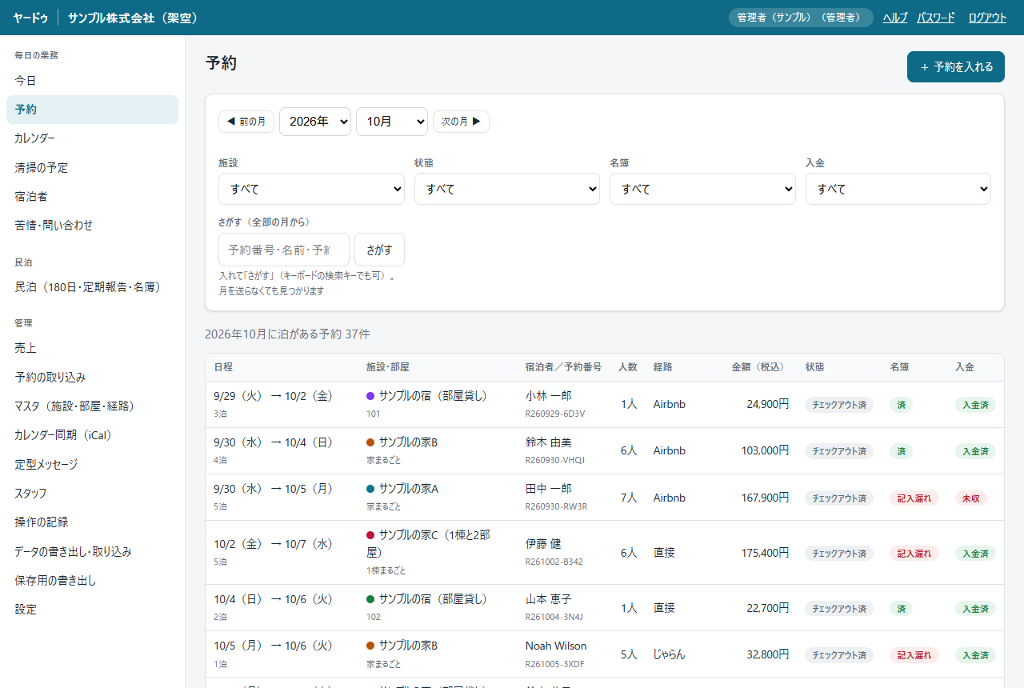Click the purple dot beside room 101
The width and height of the screenshot is (1024, 688).
pos(370,396)
